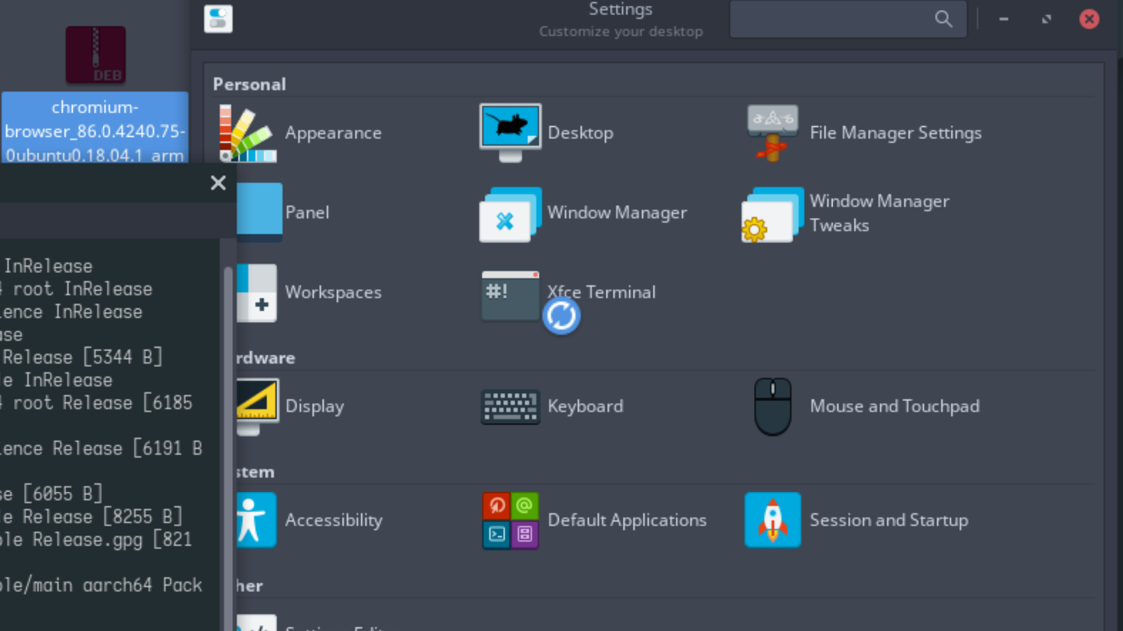
Task: Open the Panel settings
Action: (x=307, y=213)
